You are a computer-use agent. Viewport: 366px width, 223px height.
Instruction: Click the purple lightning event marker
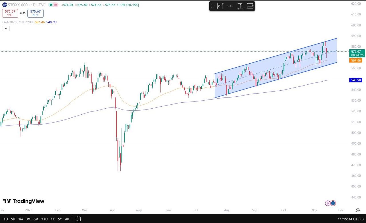click(328, 203)
